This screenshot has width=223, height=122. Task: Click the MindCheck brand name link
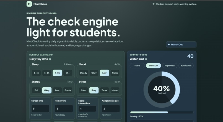40,4
